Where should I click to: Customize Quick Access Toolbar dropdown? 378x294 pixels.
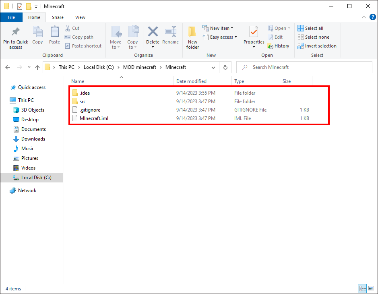coord(36,7)
